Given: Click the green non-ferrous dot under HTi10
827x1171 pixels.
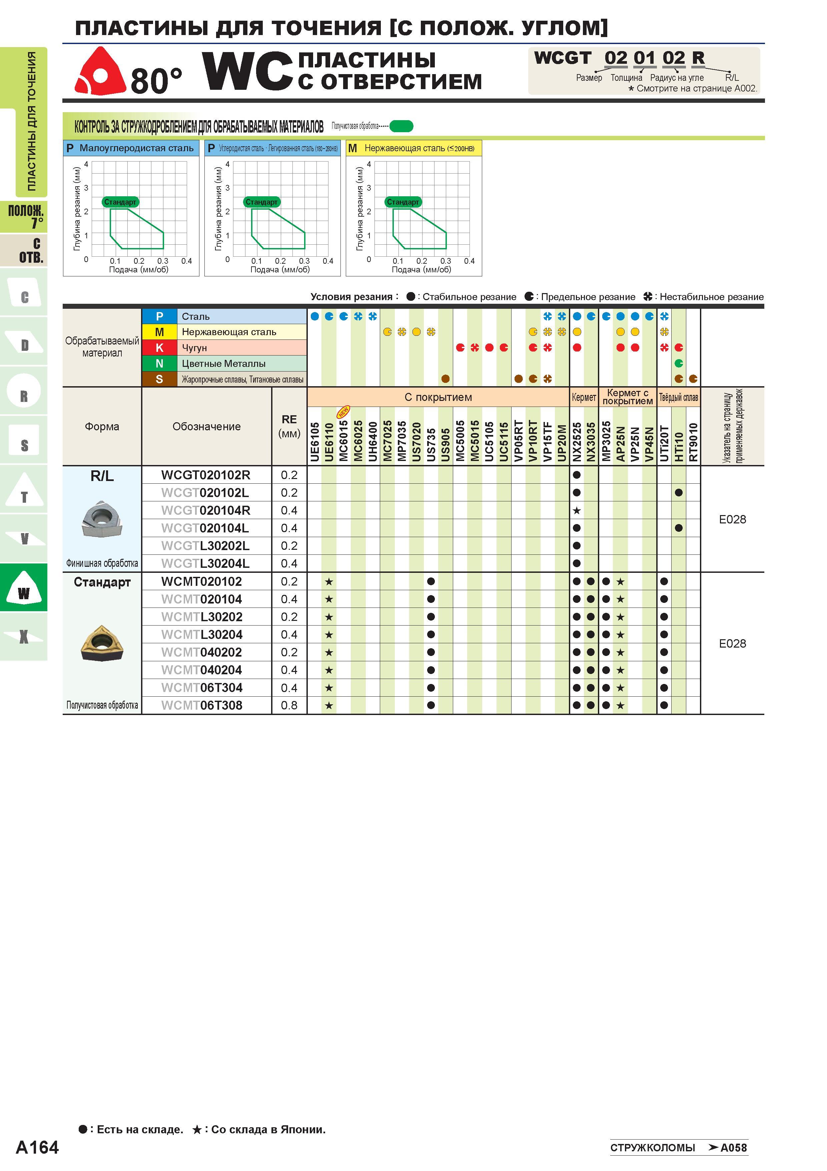Looking at the screenshot, I should 679,363.
